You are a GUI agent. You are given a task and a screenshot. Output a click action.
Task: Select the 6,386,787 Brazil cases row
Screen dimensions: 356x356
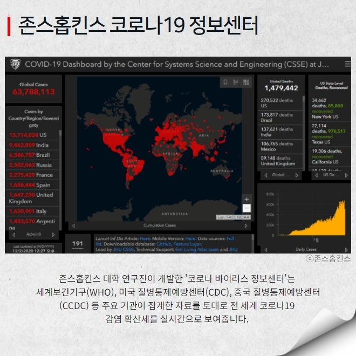pyautogui.click(x=32, y=155)
